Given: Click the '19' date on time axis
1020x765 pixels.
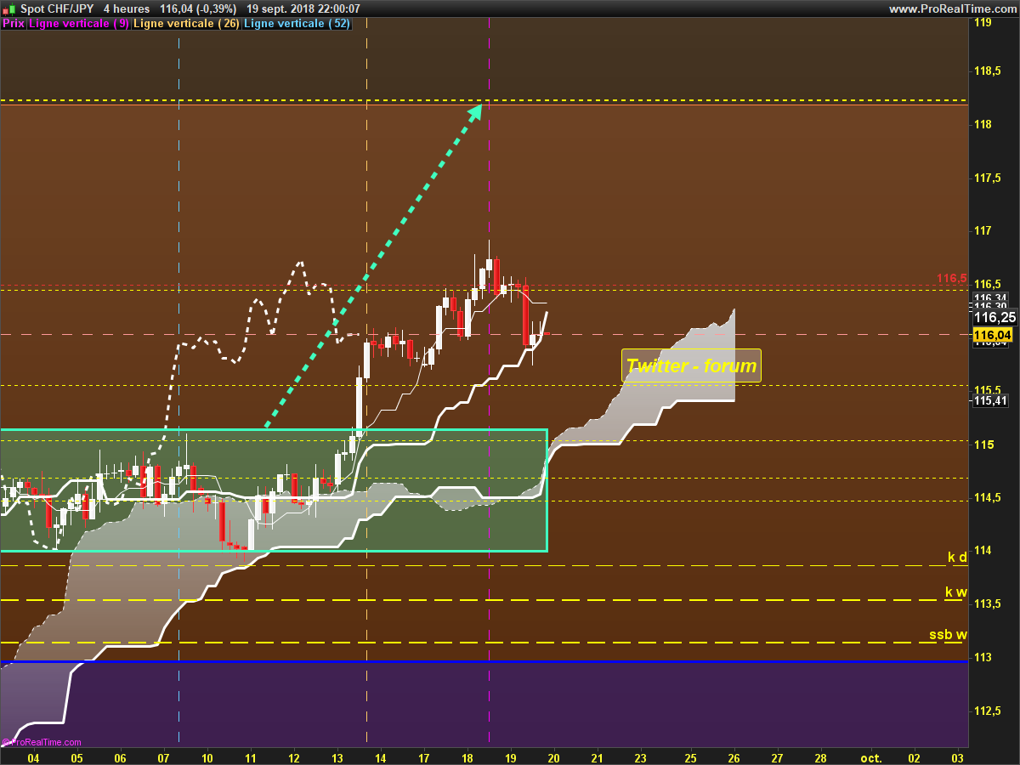Looking at the screenshot, I should tap(510, 757).
